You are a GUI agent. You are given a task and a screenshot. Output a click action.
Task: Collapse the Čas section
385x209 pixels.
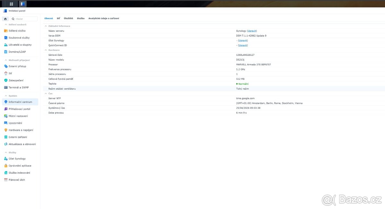46,93
